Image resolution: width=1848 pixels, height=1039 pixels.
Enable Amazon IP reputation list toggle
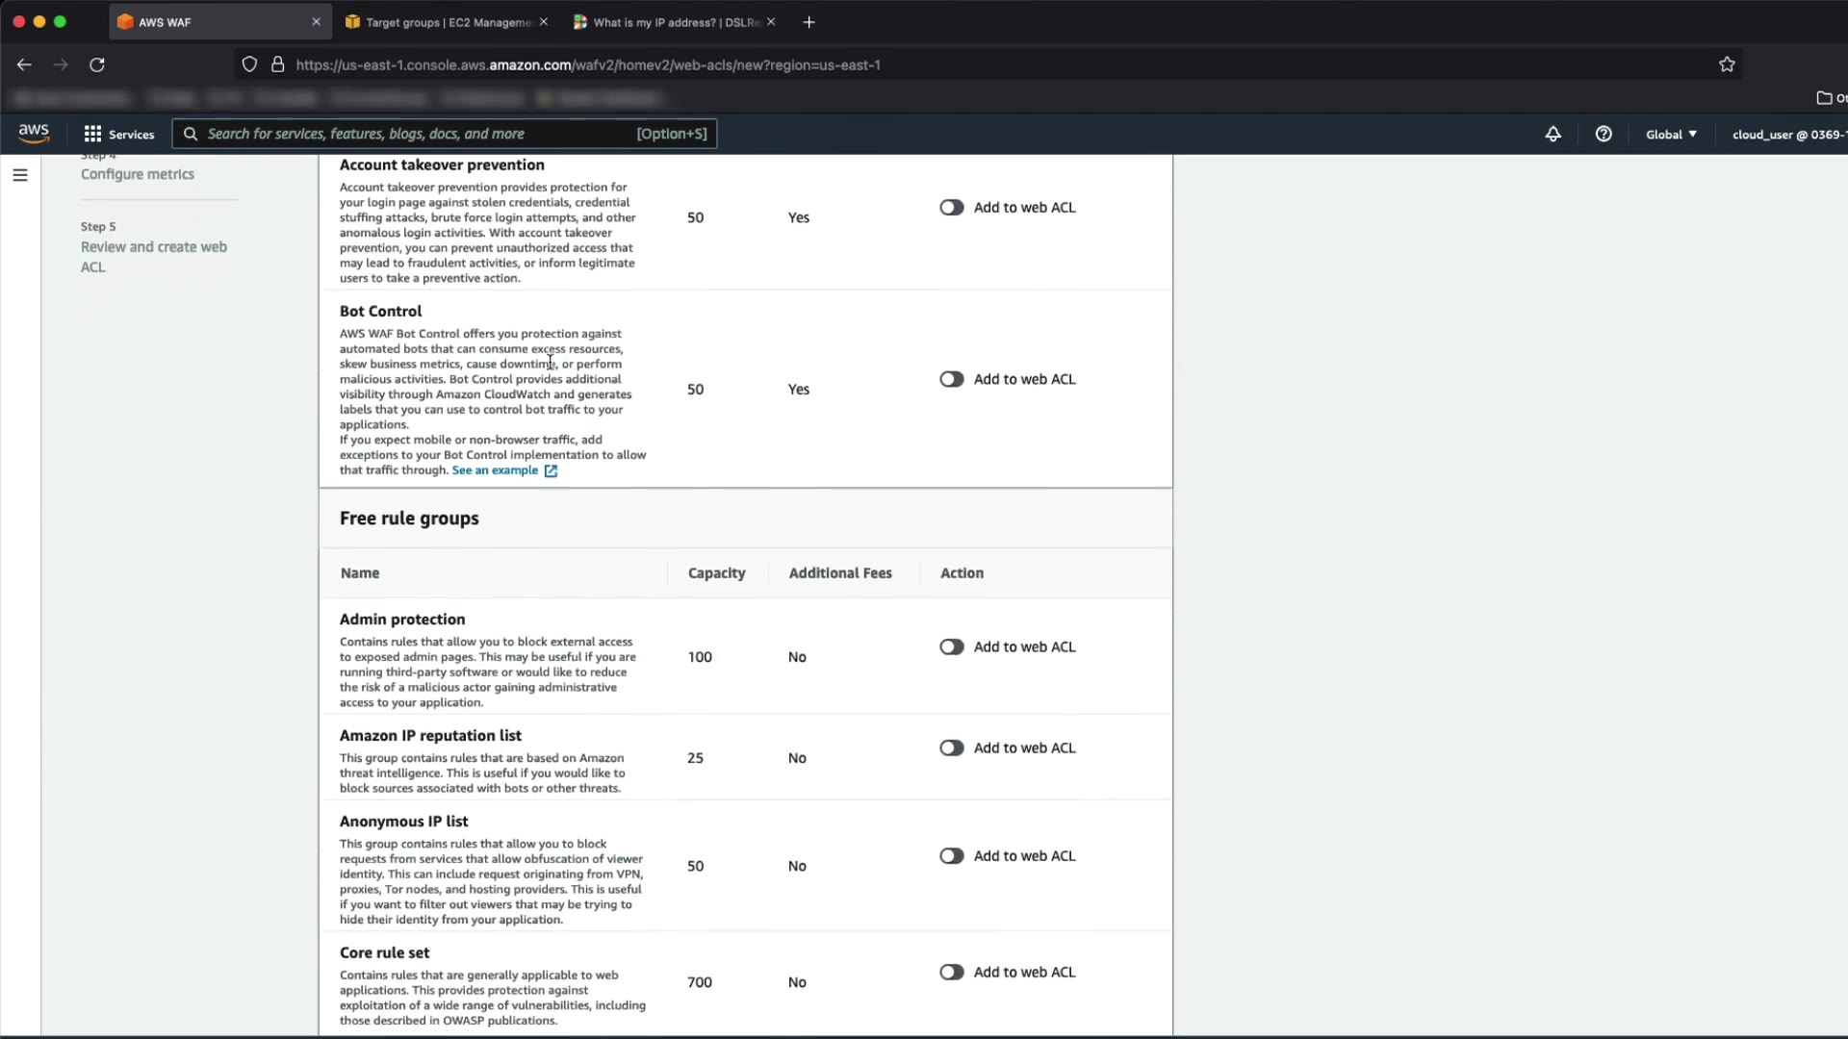(951, 748)
